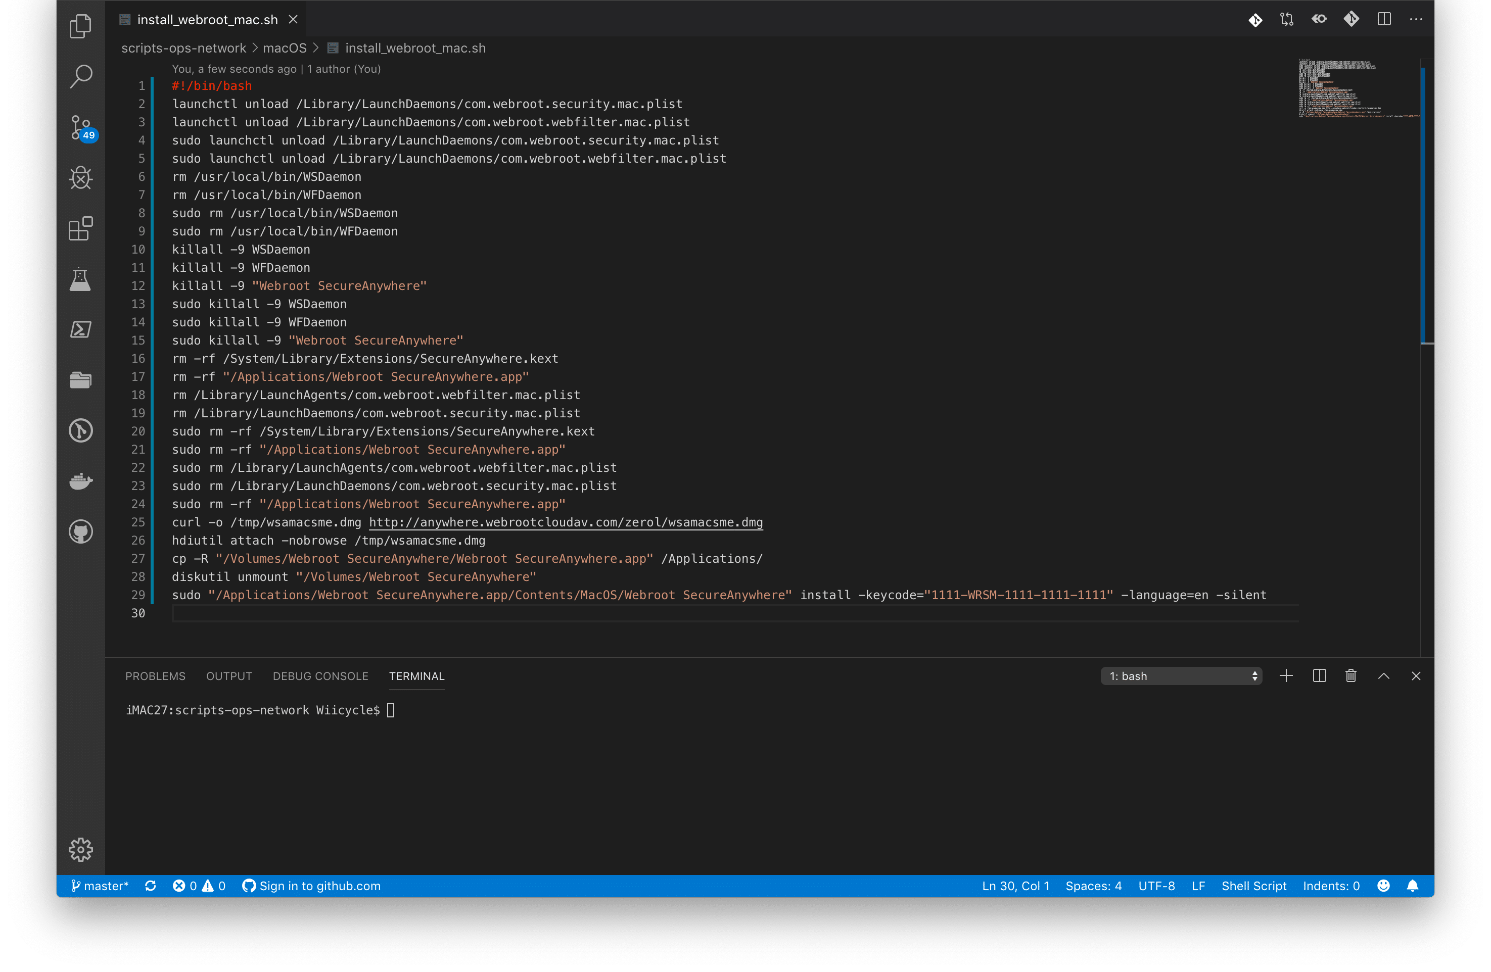Click the git blame author annotation
This screenshot has height=972, width=1491.
[276, 69]
